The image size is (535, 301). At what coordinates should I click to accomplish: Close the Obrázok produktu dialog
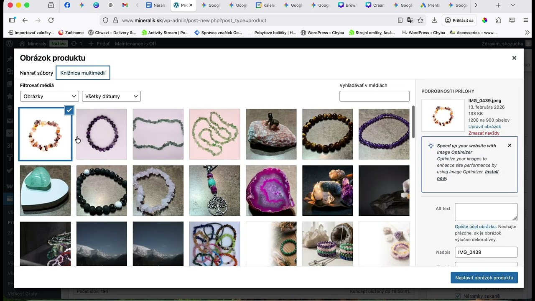pos(514,58)
